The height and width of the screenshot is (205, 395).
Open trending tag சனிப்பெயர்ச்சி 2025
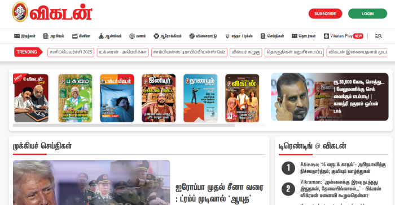click(71, 52)
